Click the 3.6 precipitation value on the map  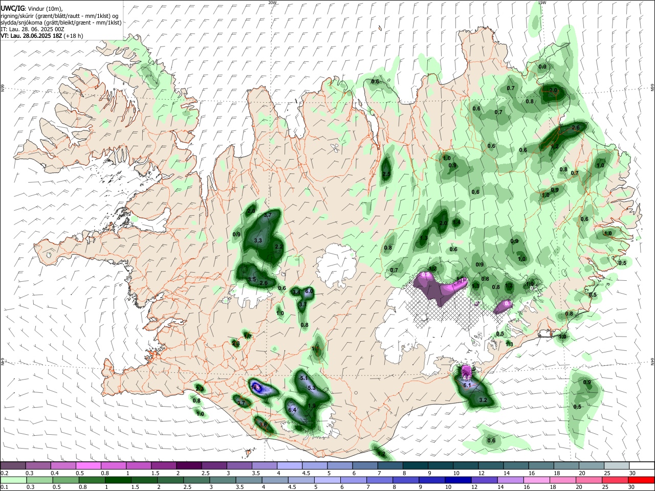point(263,425)
